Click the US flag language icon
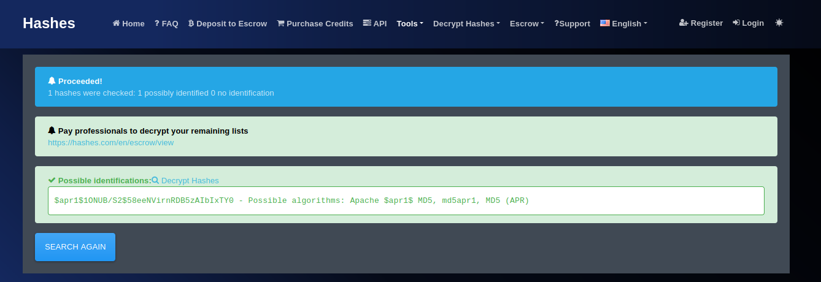The height and width of the screenshot is (282, 821). [604, 23]
